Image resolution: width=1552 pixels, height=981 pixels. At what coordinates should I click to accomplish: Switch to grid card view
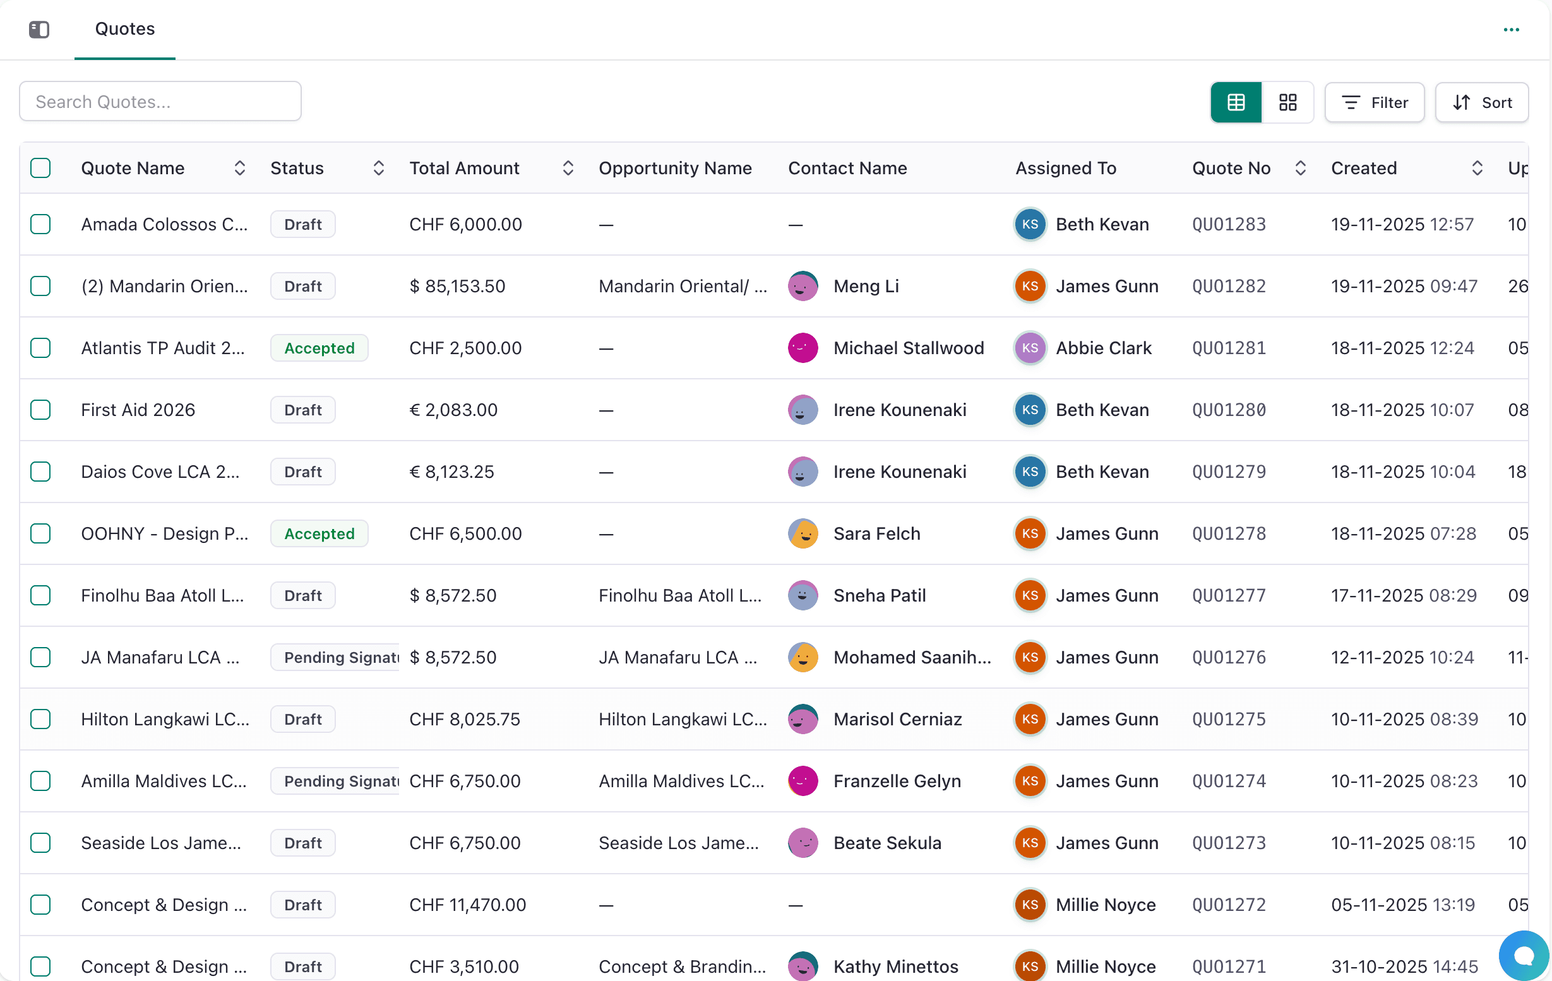(1287, 102)
